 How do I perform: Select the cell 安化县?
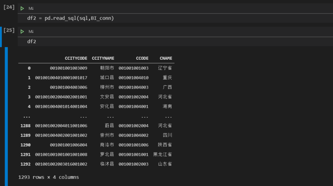coord(107,107)
